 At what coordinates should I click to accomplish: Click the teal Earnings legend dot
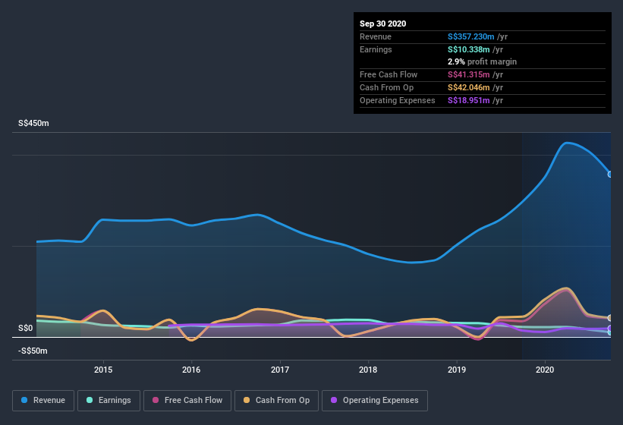[x=90, y=400]
